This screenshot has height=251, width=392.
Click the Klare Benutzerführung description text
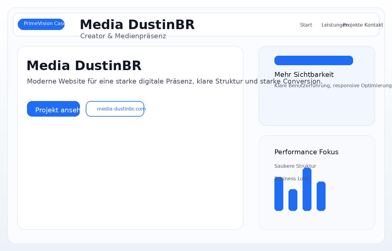click(x=332, y=86)
